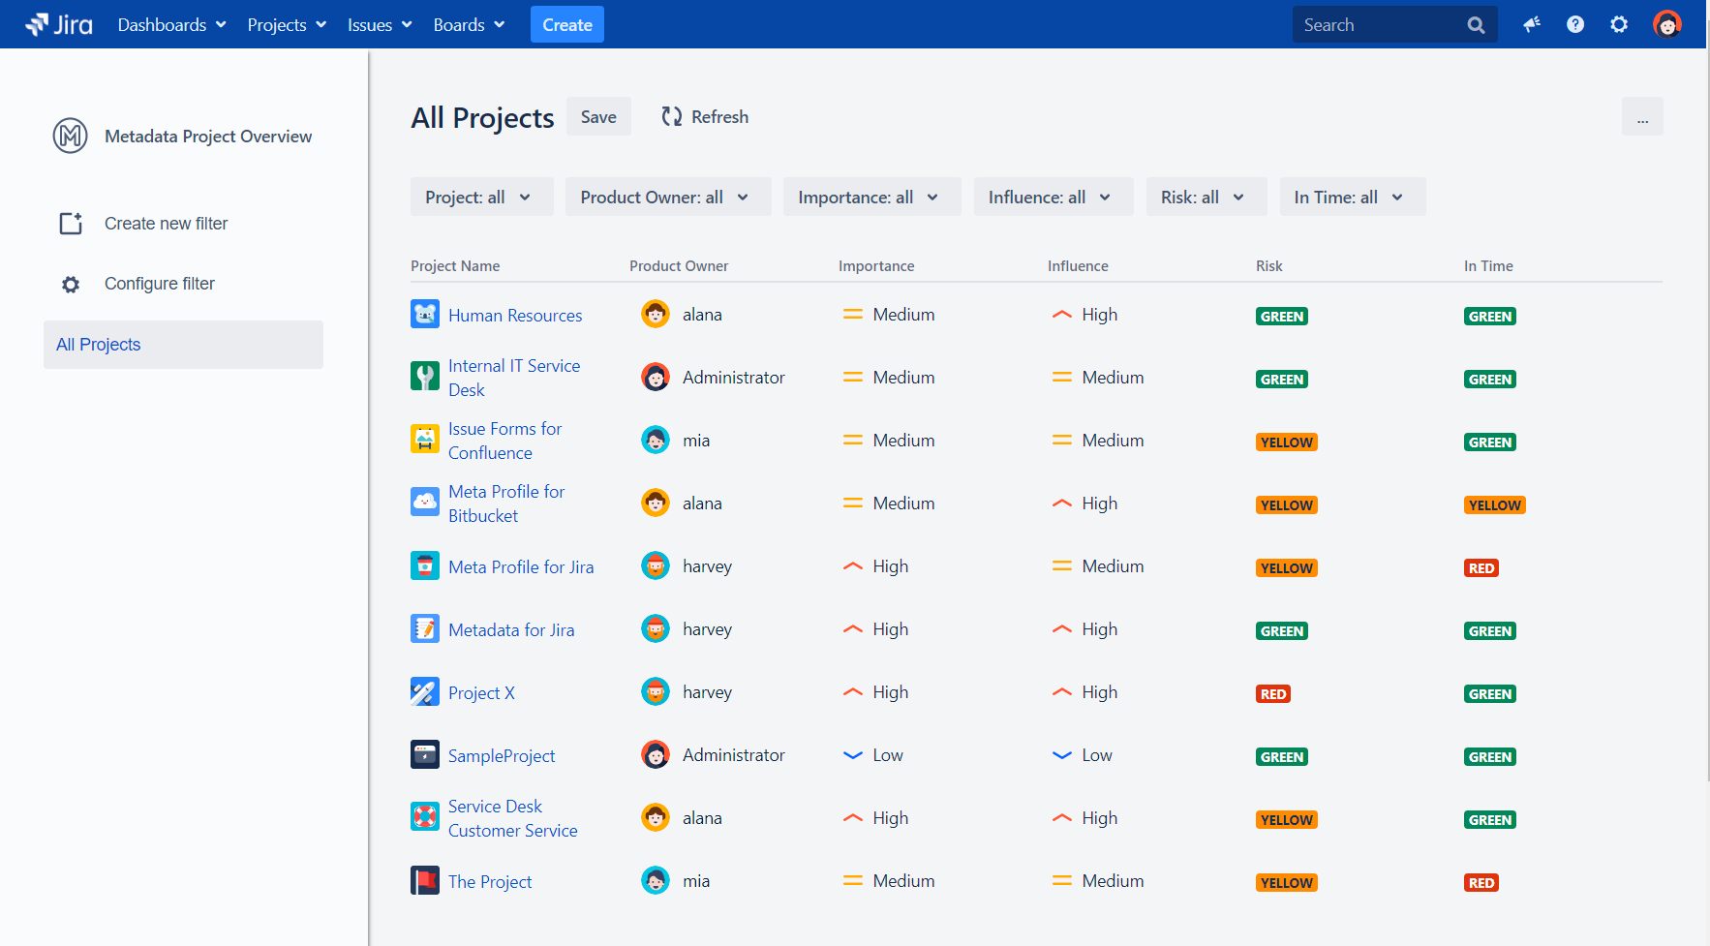Click the Service Desk Customer Service icon
The height and width of the screenshot is (946, 1710).
click(x=425, y=817)
